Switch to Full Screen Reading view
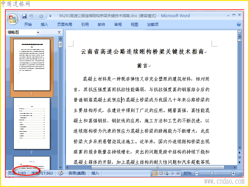249x187 pixels. click(x=161, y=173)
